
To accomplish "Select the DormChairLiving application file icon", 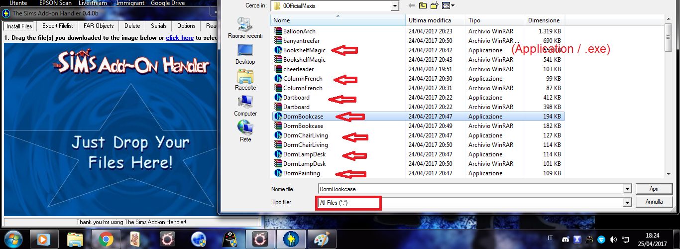I will (278, 135).
